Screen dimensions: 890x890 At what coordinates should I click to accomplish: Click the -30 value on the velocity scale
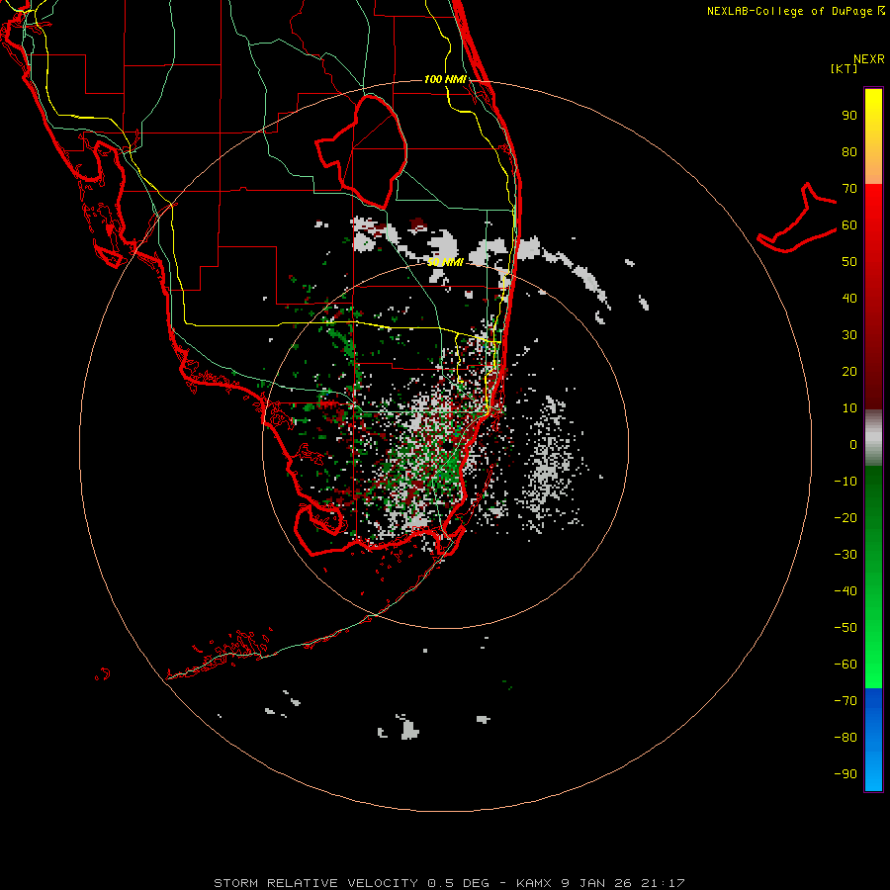845,555
